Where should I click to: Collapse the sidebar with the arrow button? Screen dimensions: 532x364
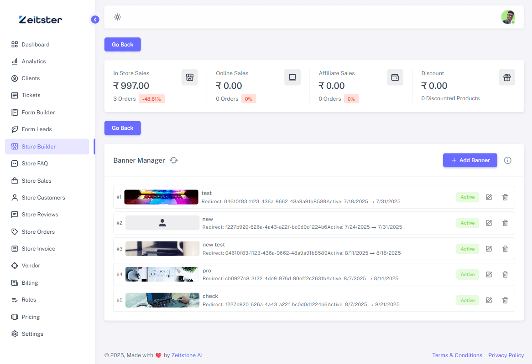(95, 20)
